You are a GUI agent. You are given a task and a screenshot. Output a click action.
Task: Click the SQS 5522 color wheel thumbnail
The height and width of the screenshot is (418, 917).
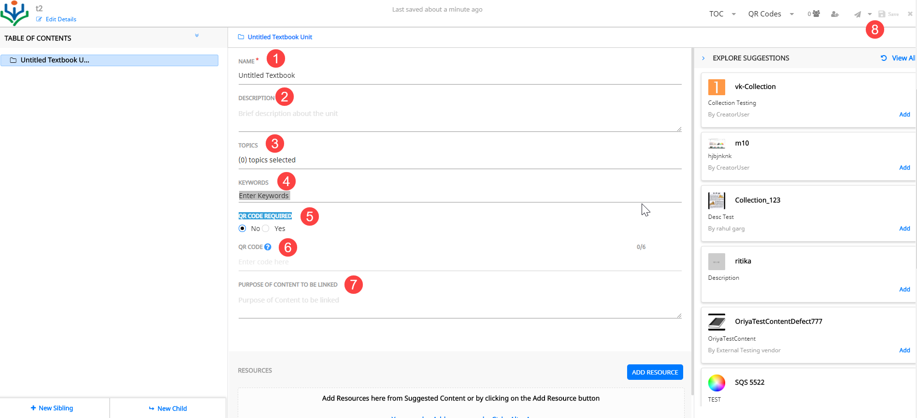[716, 383]
